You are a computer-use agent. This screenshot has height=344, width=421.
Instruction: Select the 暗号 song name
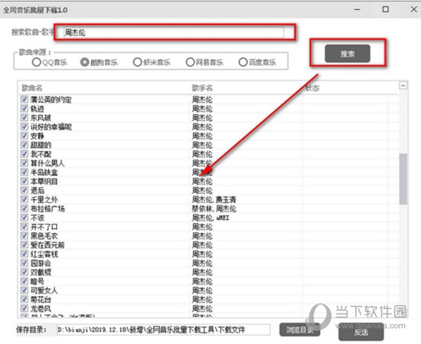click(x=37, y=281)
